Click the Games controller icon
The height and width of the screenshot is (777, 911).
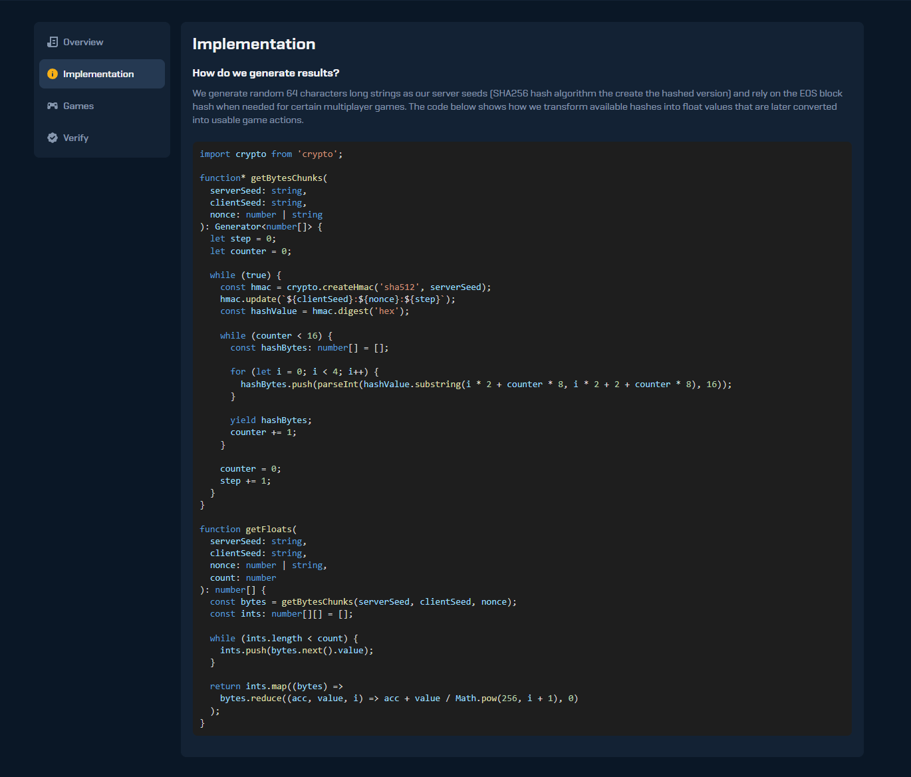[53, 106]
